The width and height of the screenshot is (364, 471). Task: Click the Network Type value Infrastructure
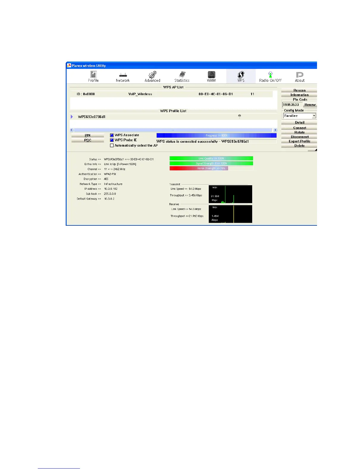coord(113,184)
